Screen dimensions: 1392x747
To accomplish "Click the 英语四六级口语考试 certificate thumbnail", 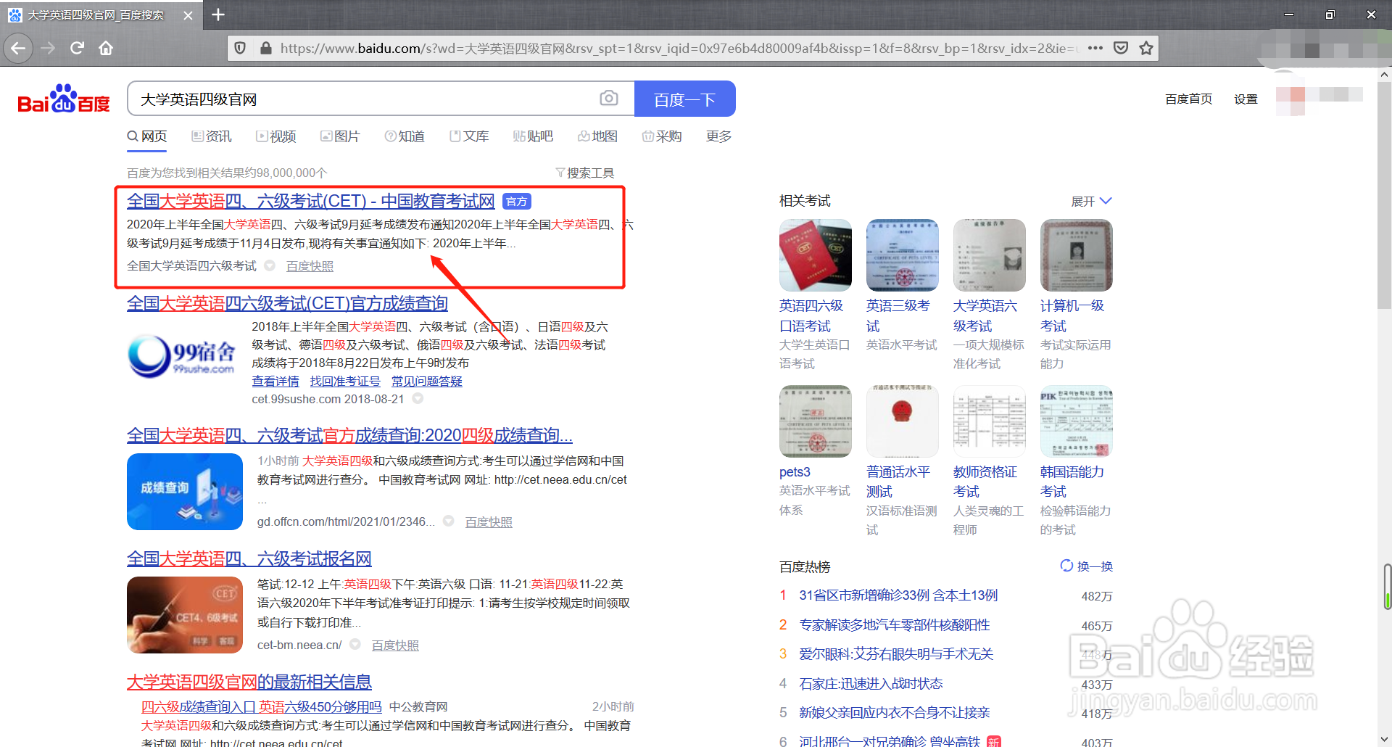I will (816, 255).
